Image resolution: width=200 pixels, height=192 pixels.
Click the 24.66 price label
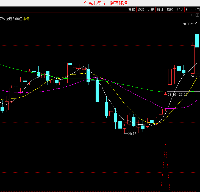coord(194,76)
